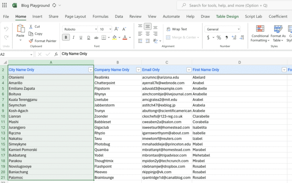Viewport: 292px width, 183px height.
Task: Click the fx insert function icon
Action: pos(56,54)
